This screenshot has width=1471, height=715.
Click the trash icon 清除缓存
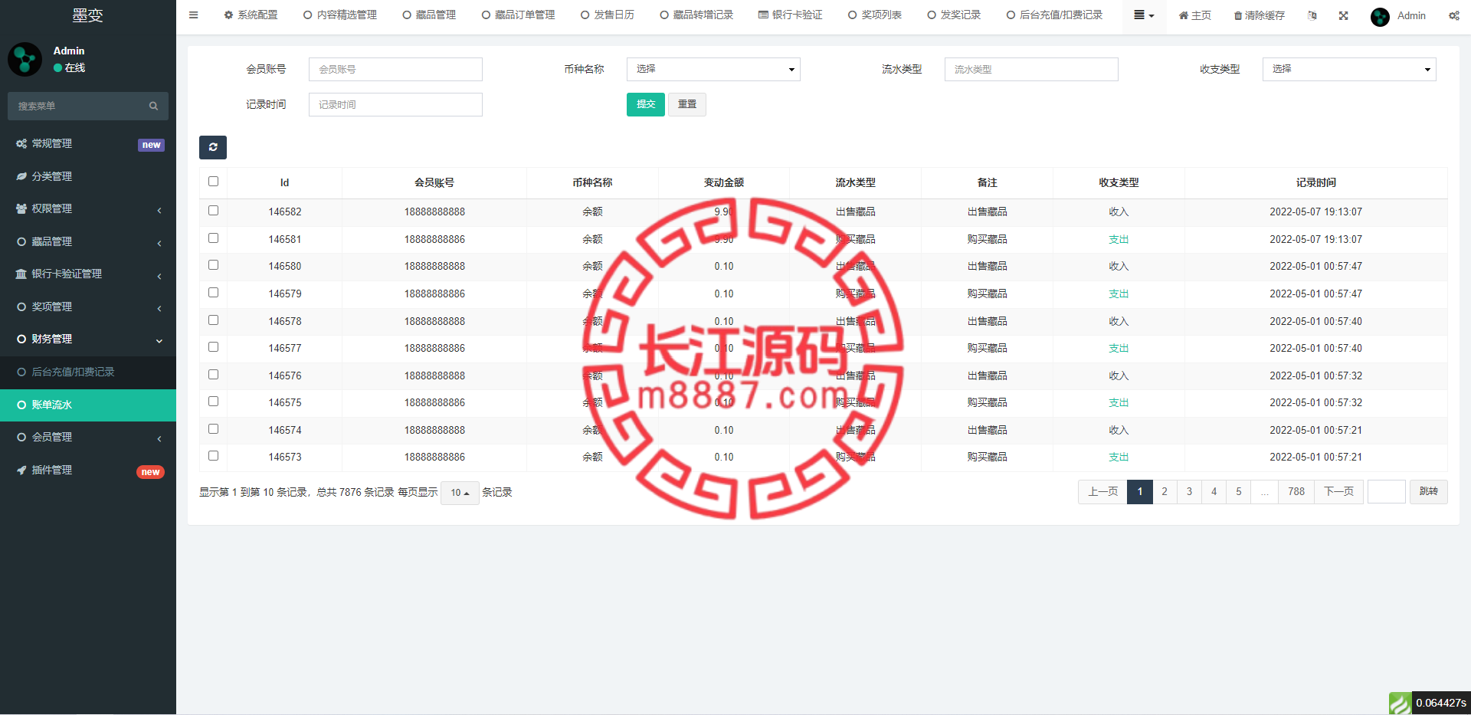[1259, 15]
